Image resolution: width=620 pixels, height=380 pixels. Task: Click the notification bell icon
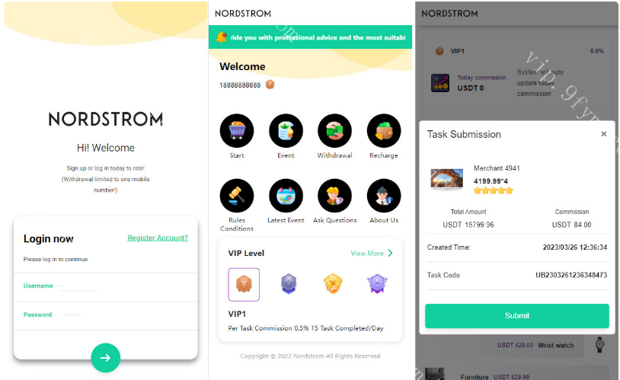point(222,37)
